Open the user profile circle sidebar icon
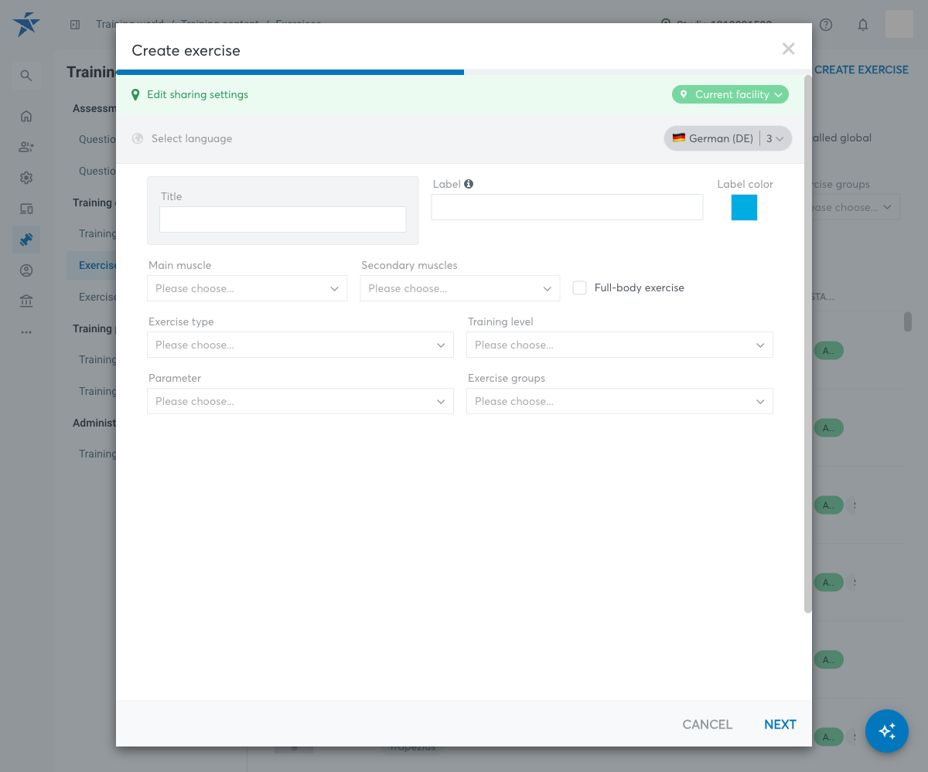The width and height of the screenshot is (928, 772). [26, 270]
